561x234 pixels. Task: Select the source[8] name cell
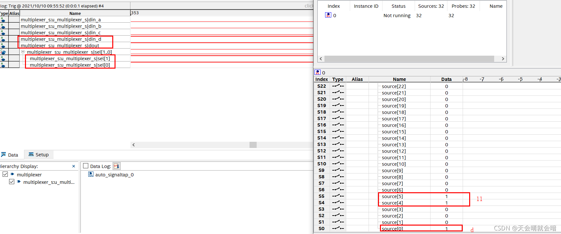click(x=399, y=177)
